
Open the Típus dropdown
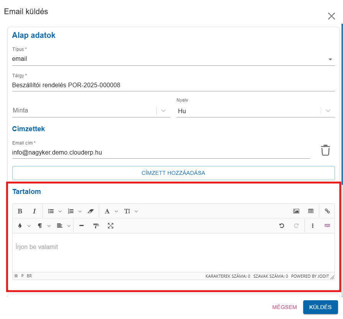point(330,59)
